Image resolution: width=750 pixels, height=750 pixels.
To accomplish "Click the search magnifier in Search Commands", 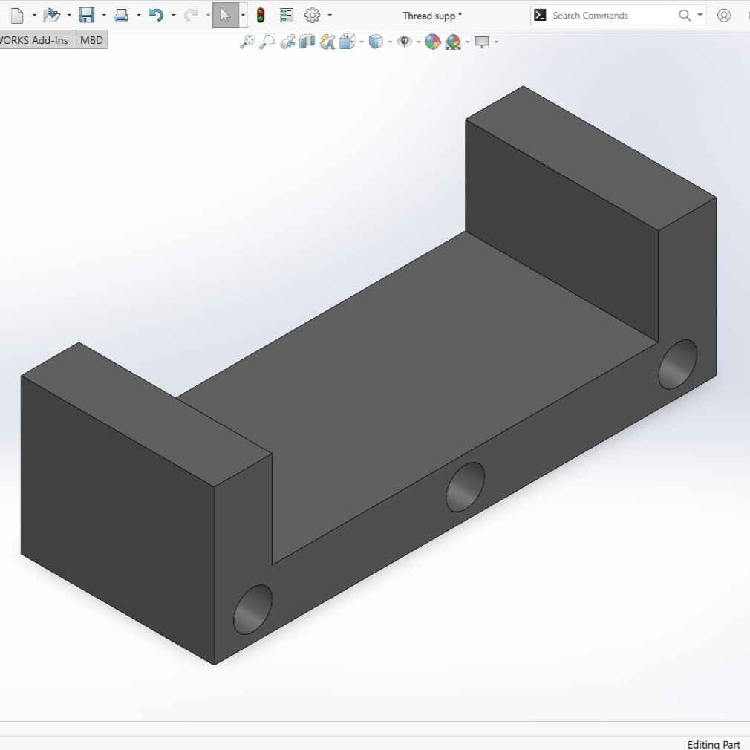I will pyautogui.click(x=685, y=16).
